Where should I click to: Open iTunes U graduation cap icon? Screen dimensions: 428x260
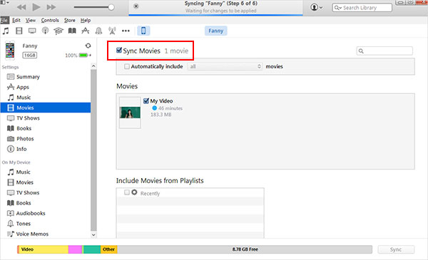point(58,31)
